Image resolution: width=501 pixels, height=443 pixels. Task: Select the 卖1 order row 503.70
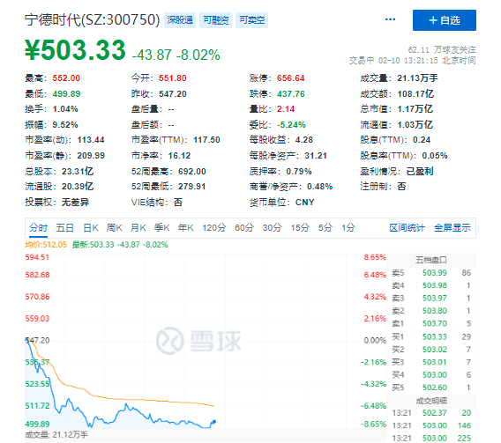[x=431, y=324]
